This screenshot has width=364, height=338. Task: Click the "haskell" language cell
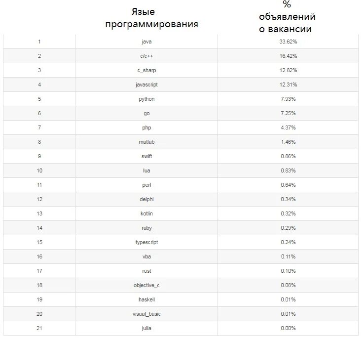(146, 299)
